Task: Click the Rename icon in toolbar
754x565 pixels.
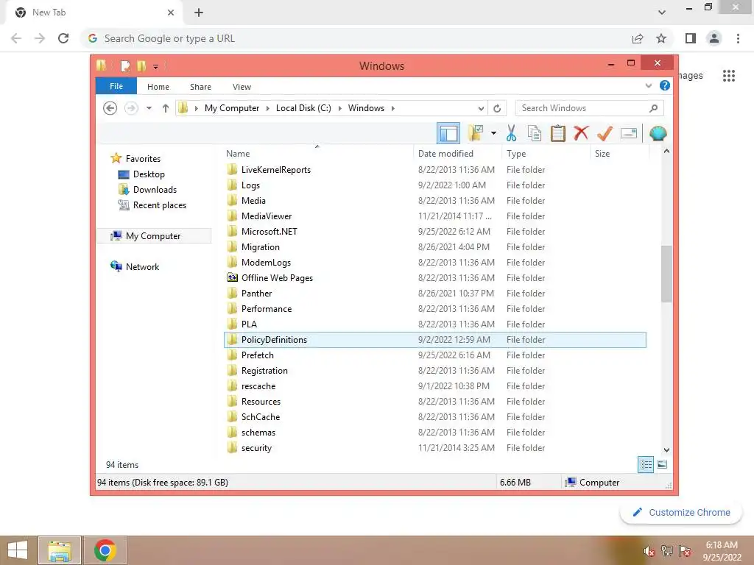Action: coord(629,133)
